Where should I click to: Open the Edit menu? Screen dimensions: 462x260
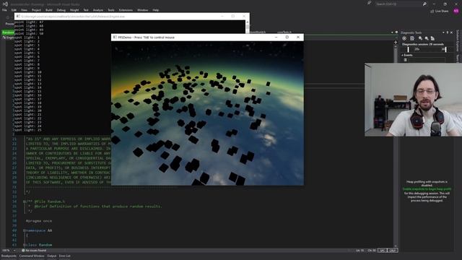pos(14,10)
